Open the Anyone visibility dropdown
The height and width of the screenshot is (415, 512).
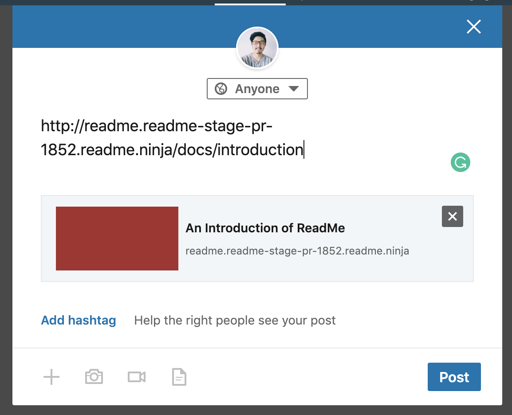pyautogui.click(x=257, y=89)
